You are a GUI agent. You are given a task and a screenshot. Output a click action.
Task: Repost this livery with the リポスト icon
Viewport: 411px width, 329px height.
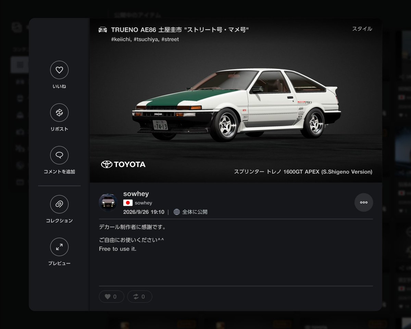coord(59,113)
